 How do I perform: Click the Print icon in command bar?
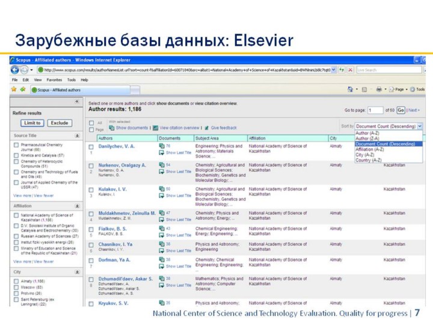pos(379,90)
